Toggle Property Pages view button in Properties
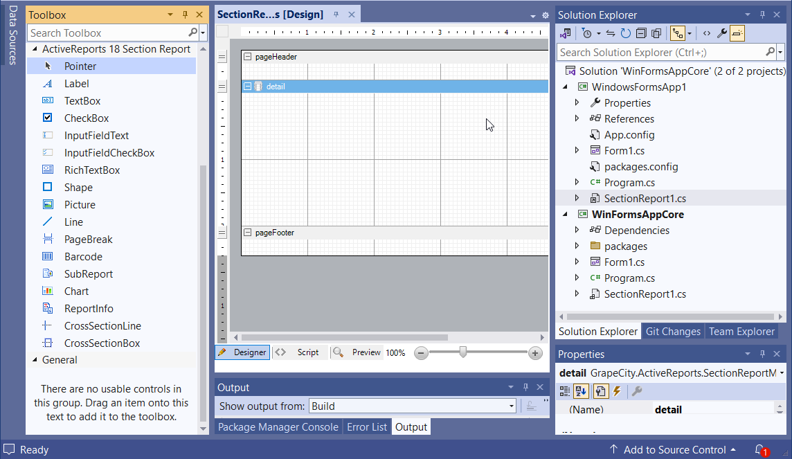 (x=600, y=391)
